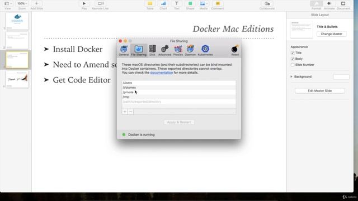The height and width of the screenshot is (201, 358).
Task: Select the Thank you slide 4 thumbnail
Action: pos(17,79)
